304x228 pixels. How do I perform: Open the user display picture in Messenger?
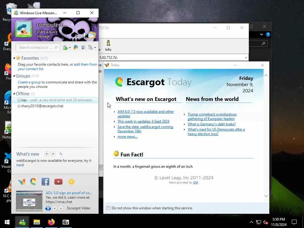(24, 29)
